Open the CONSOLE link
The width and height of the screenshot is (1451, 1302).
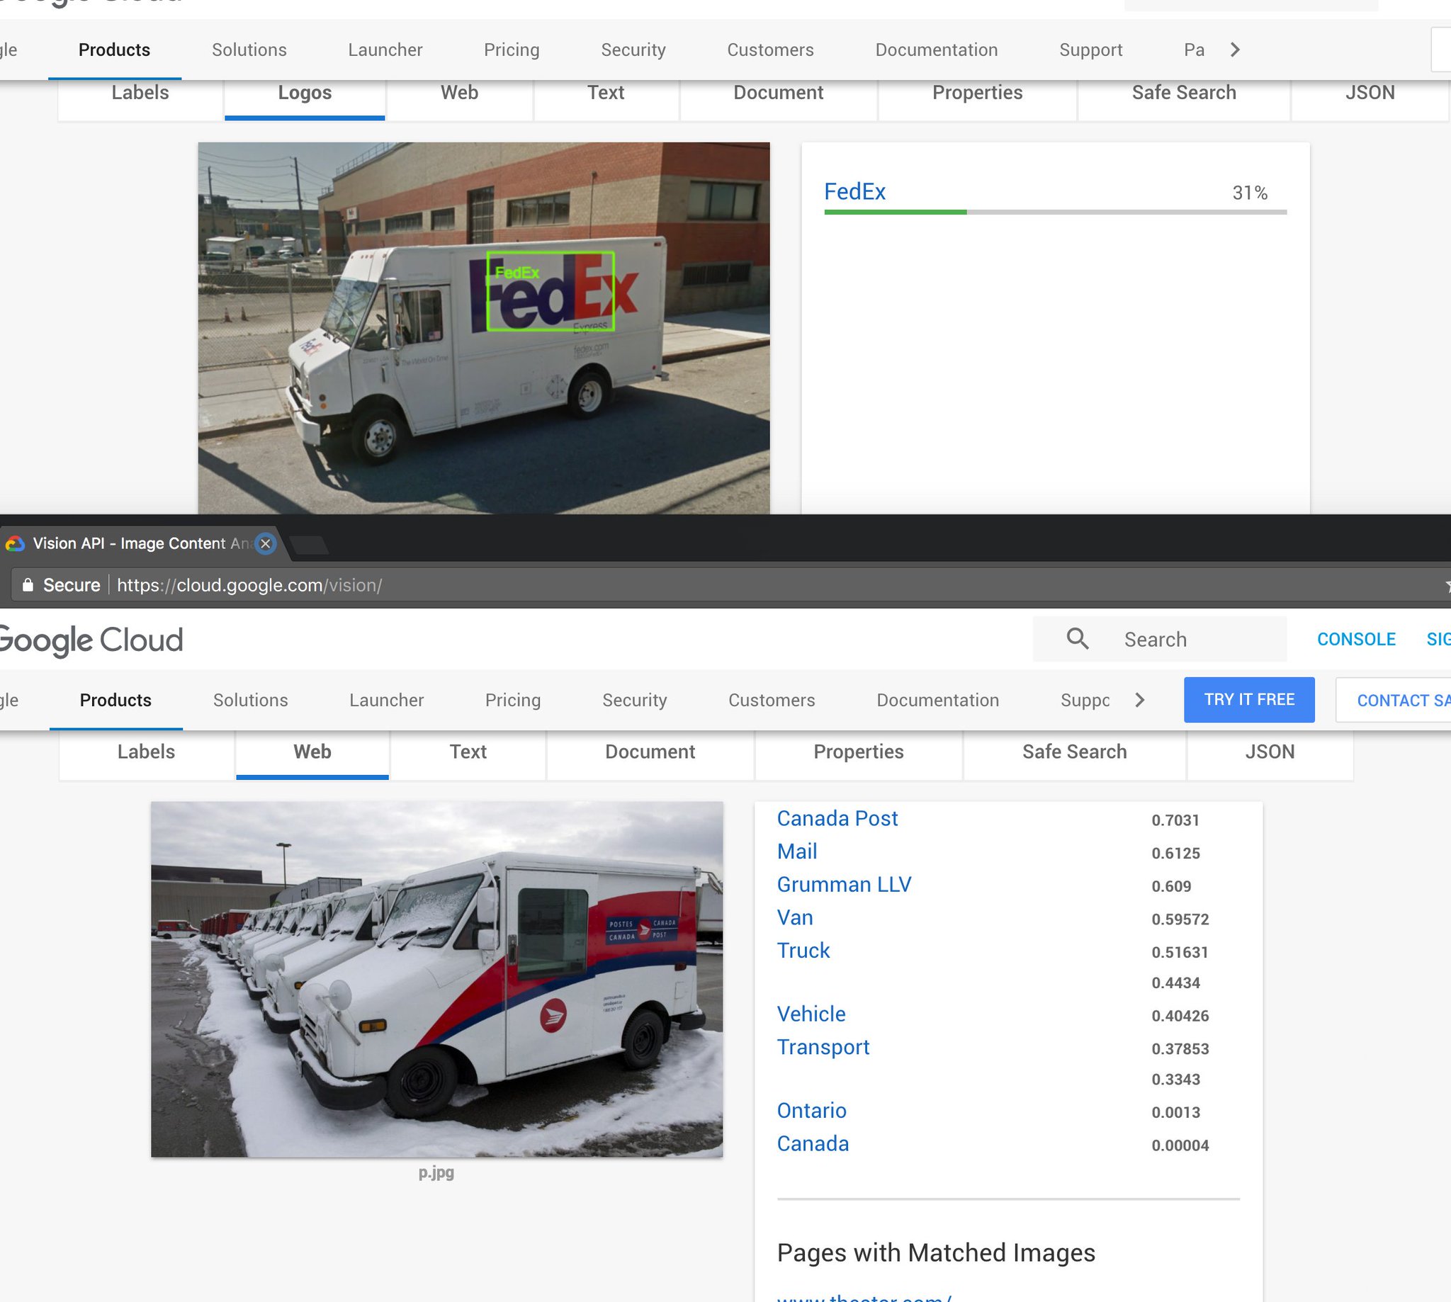1356,639
